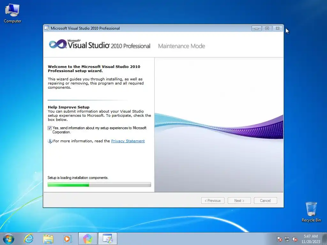The image size is (327, 245).
Task: Click 'Setup is loading installation components' text
Action: click(78, 178)
